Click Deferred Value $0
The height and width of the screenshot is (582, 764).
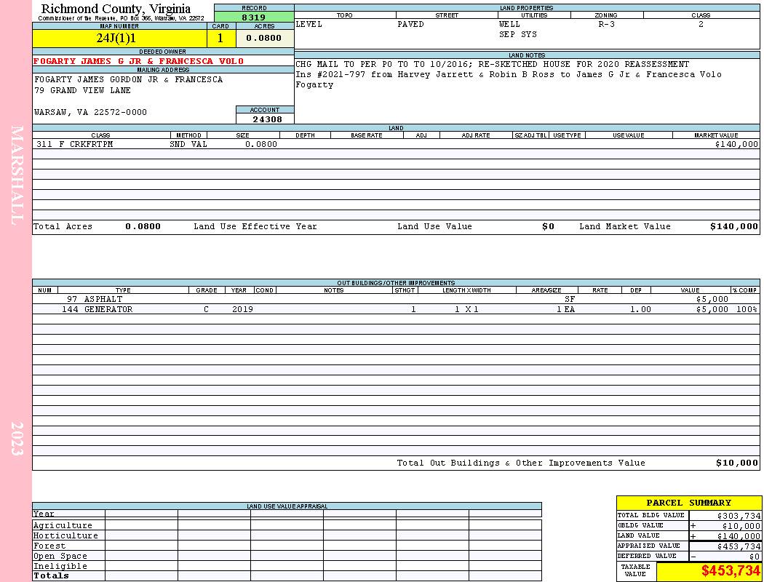(755, 557)
